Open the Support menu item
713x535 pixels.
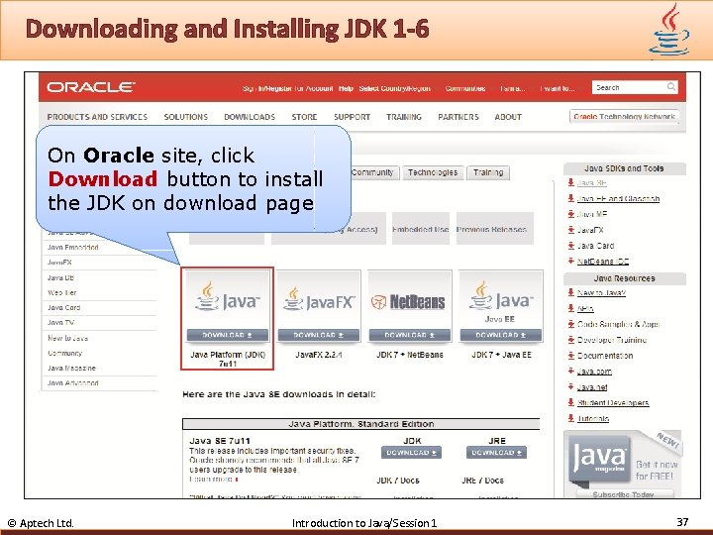point(352,117)
